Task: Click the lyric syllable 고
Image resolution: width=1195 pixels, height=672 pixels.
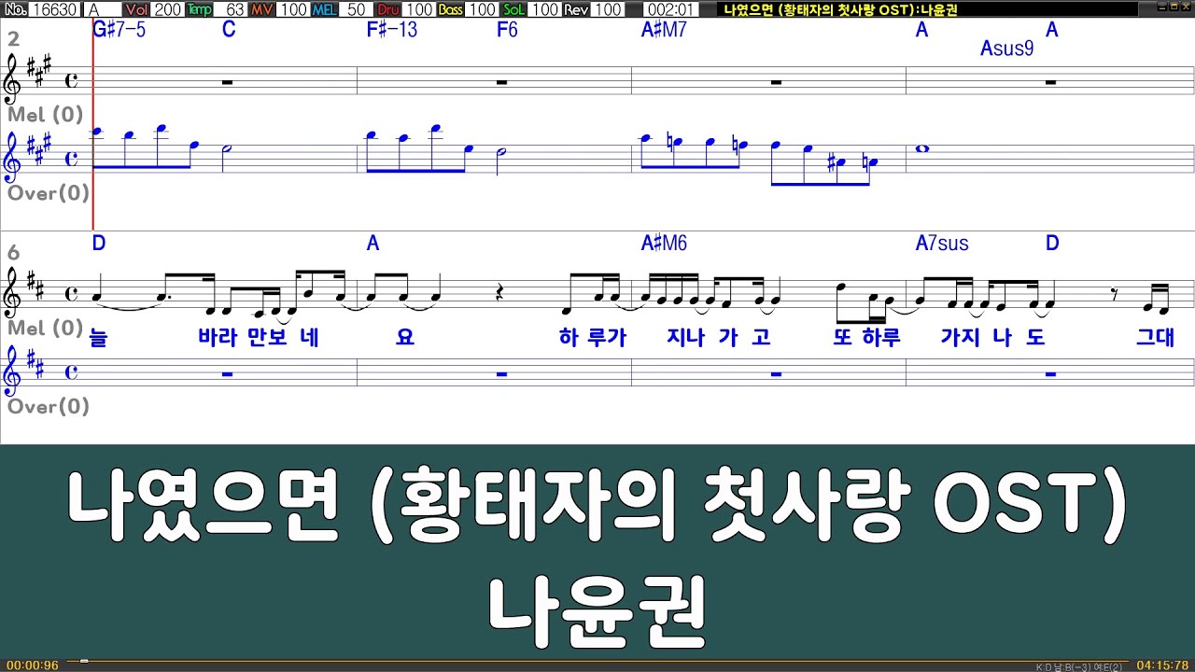Action: (x=761, y=337)
